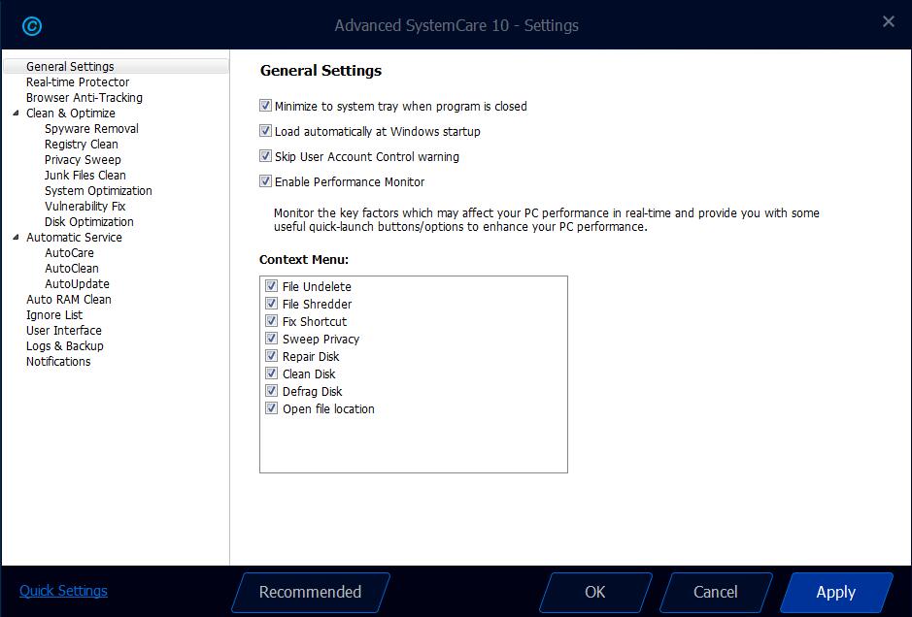Image resolution: width=912 pixels, height=617 pixels.
Task: Uncheck Clean Disk context menu option
Action: tap(271, 373)
